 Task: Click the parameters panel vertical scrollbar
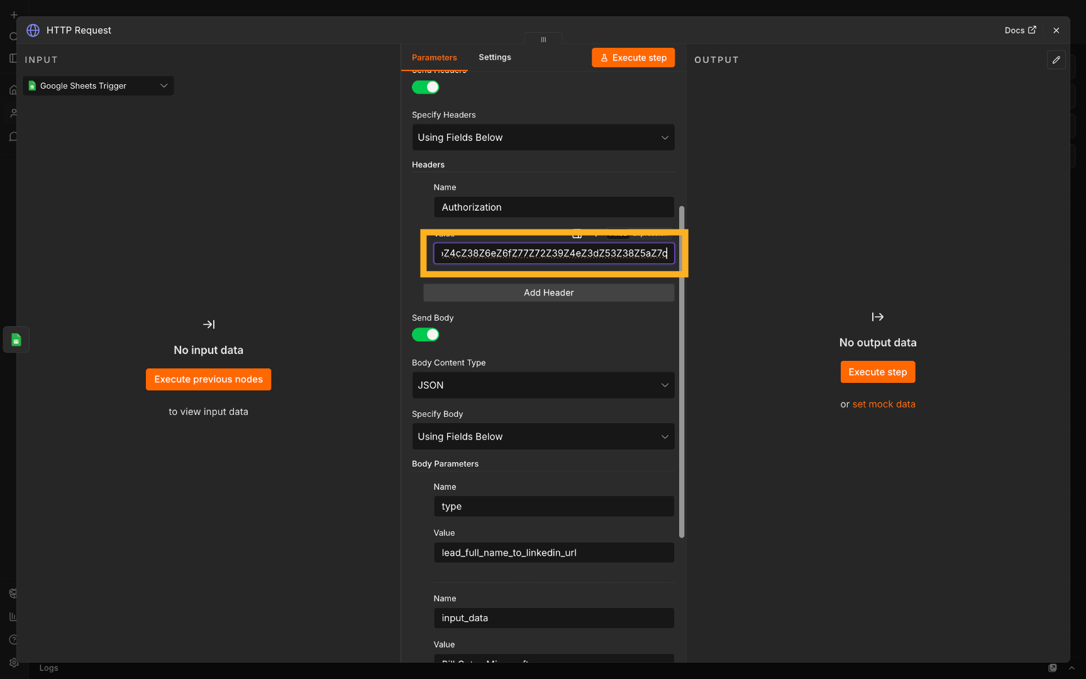pos(682,372)
